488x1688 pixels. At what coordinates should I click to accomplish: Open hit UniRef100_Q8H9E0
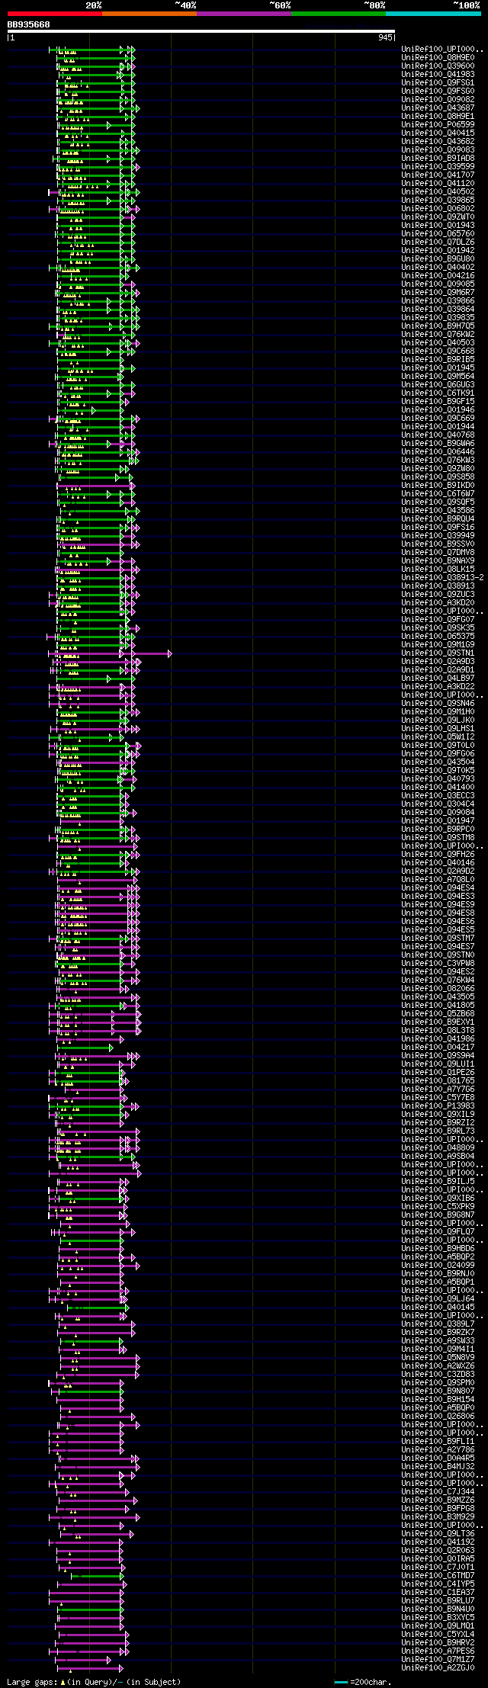click(438, 57)
